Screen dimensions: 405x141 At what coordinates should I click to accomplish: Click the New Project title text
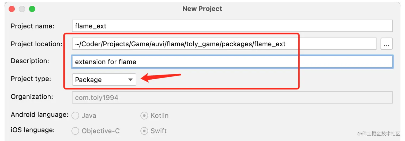coord(202,9)
